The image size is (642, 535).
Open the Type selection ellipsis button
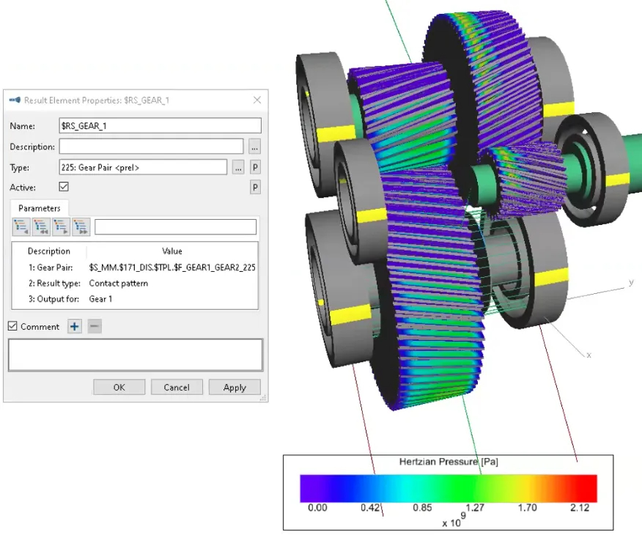[238, 168]
